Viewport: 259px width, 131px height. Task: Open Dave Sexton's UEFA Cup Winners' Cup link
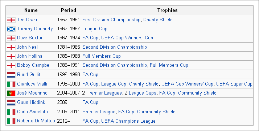[127, 38]
